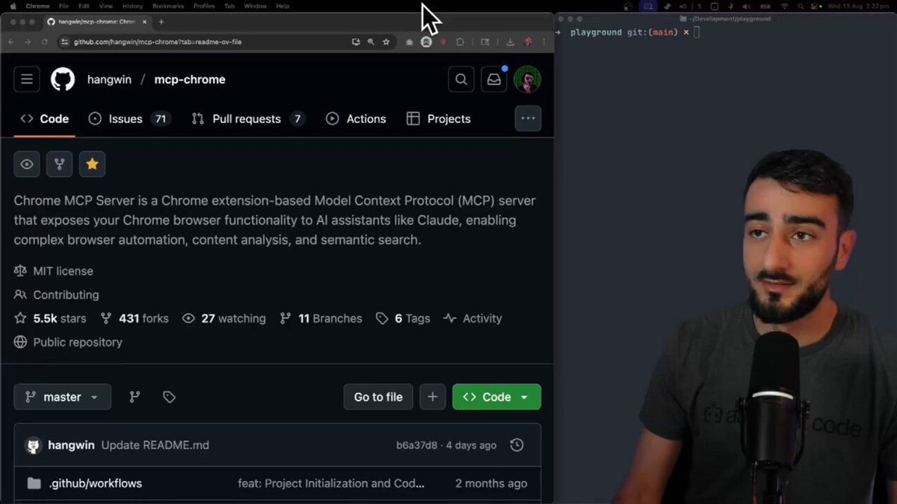Open the GitHub search button
The width and height of the screenshot is (897, 504).
(461, 79)
